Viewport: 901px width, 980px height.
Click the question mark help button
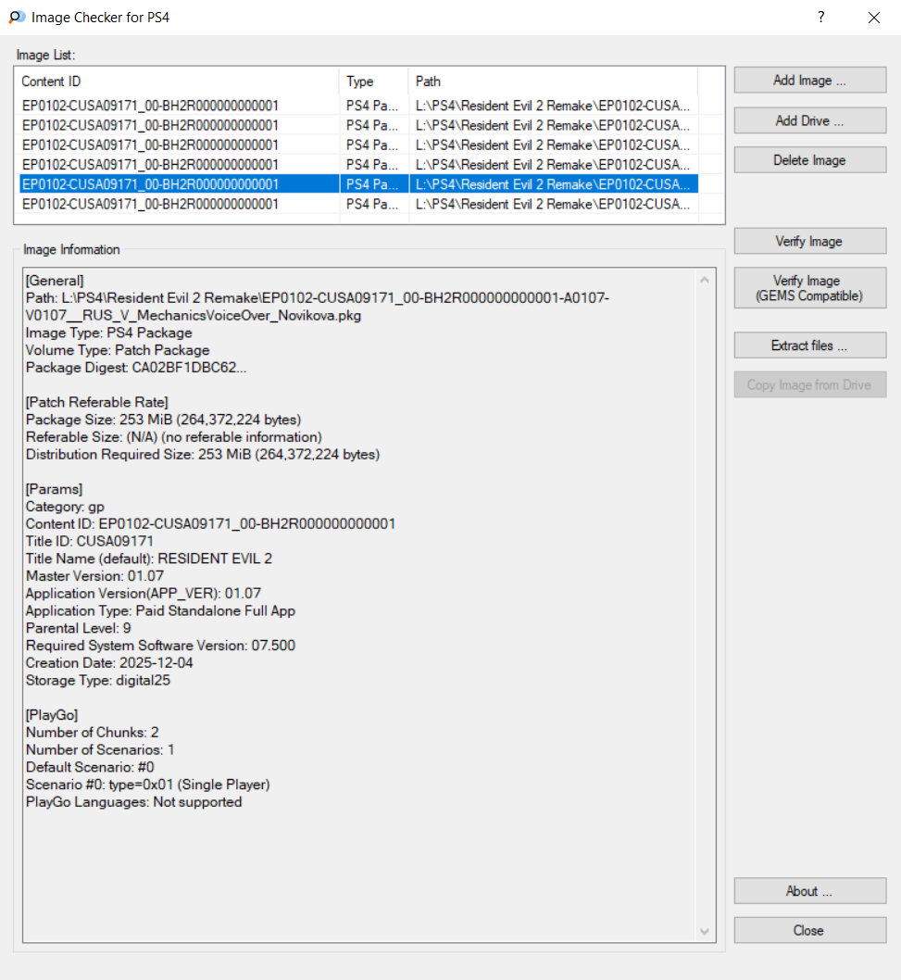(820, 18)
